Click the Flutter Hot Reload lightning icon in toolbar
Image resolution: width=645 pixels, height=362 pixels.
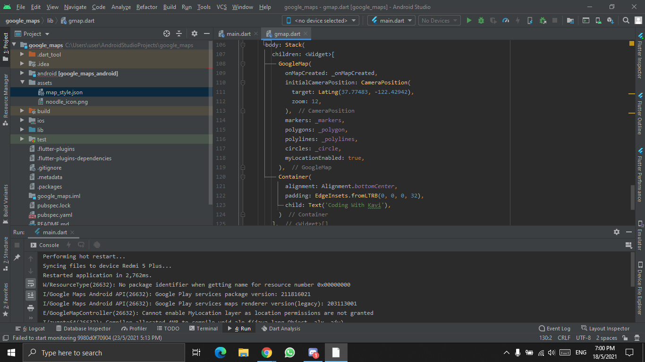tap(518, 20)
